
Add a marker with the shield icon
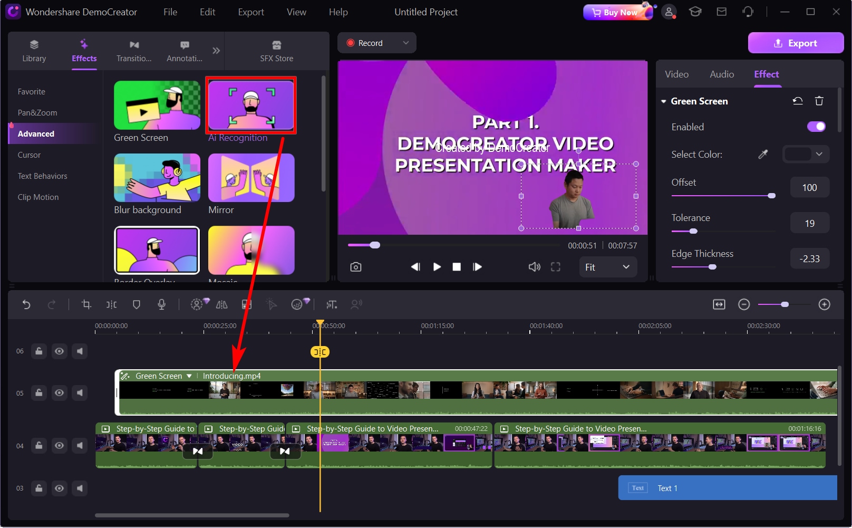pyautogui.click(x=137, y=304)
